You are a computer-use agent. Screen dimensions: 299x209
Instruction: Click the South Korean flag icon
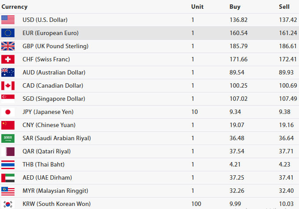pos(8,204)
